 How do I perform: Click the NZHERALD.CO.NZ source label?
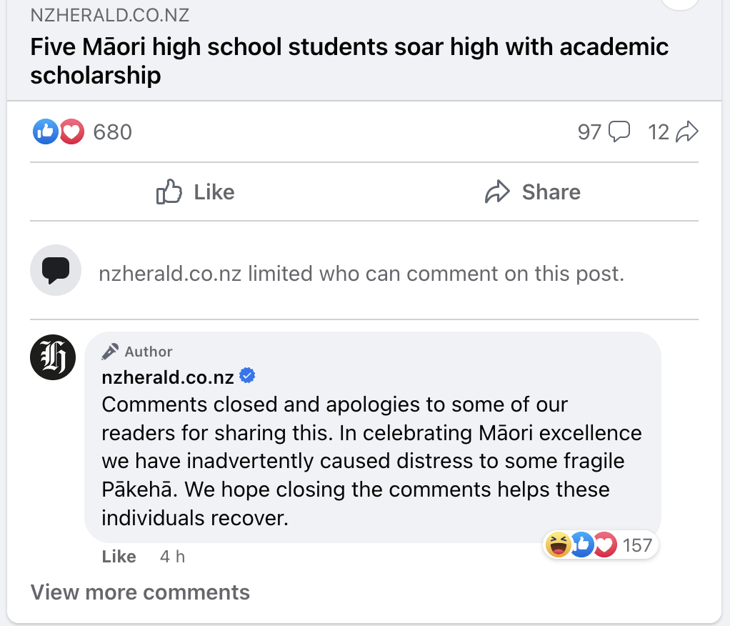coord(110,14)
